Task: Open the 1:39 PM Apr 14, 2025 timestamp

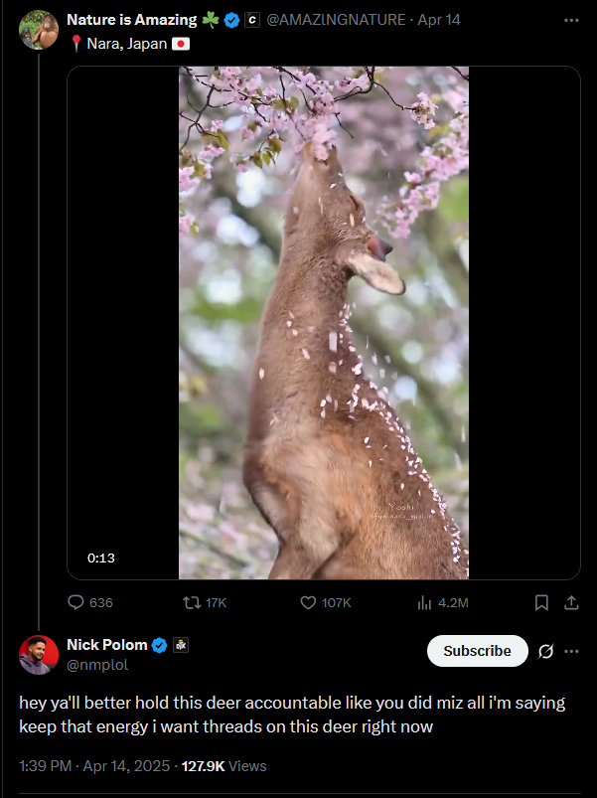Action: (x=94, y=766)
